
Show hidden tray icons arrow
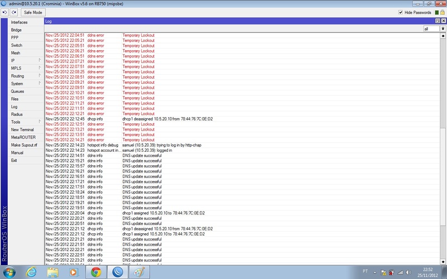[375, 272]
